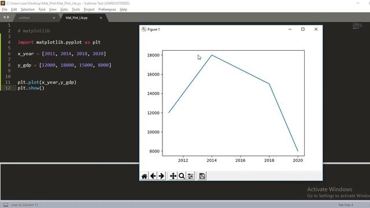Viewport: 370px width, 208px height.
Task: Activate the Zoom to rectangle tool
Action: (x=182, y=176)
